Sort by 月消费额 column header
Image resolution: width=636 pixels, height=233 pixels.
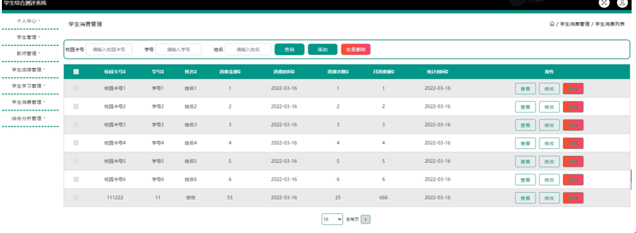tap(383, 72)
